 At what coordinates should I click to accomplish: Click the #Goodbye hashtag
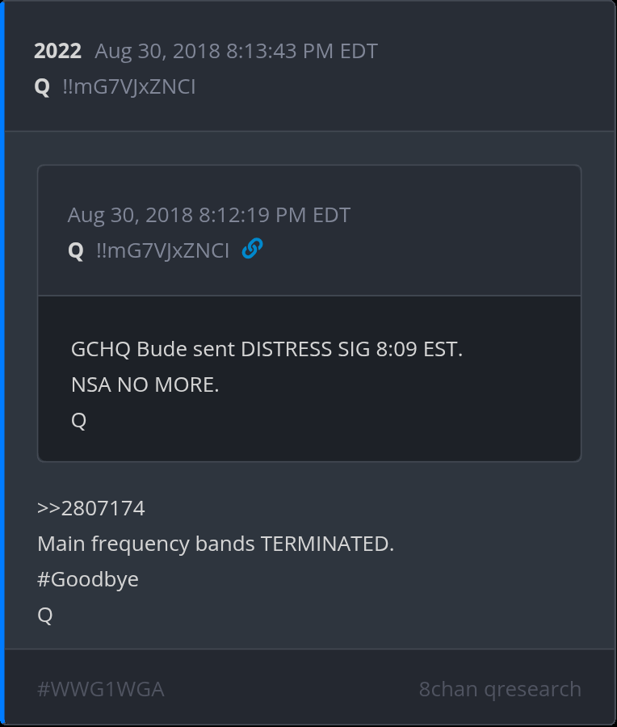[88, 579]
